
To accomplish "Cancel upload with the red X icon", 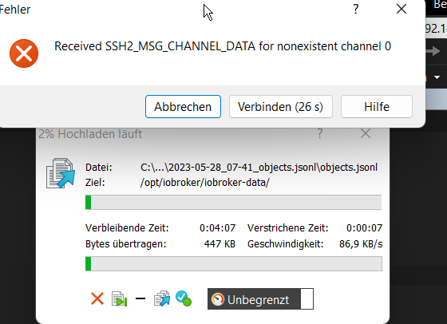I will [97, 299].
